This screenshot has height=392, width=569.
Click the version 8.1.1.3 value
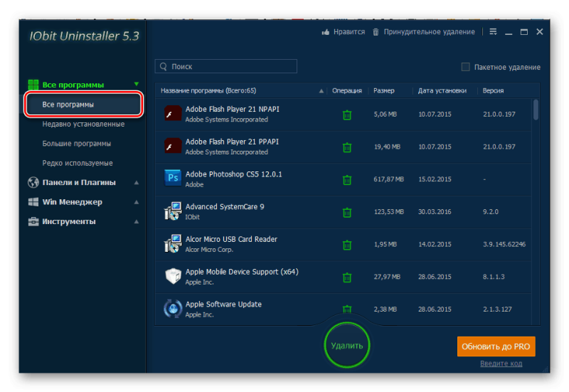coord(494,277)
